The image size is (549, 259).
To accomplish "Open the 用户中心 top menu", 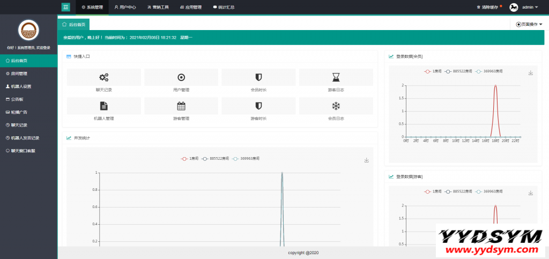I will point(125,7).
